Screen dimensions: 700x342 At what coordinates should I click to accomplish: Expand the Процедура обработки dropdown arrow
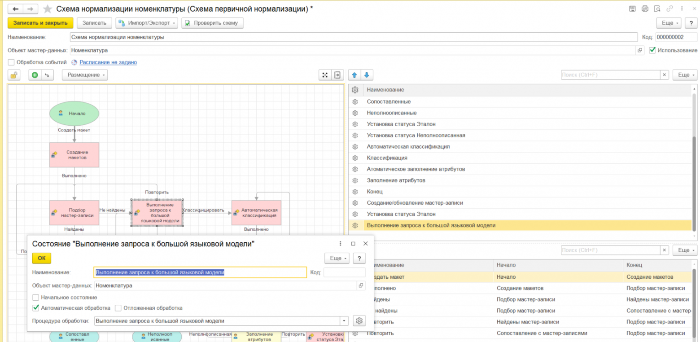[344, 321]
